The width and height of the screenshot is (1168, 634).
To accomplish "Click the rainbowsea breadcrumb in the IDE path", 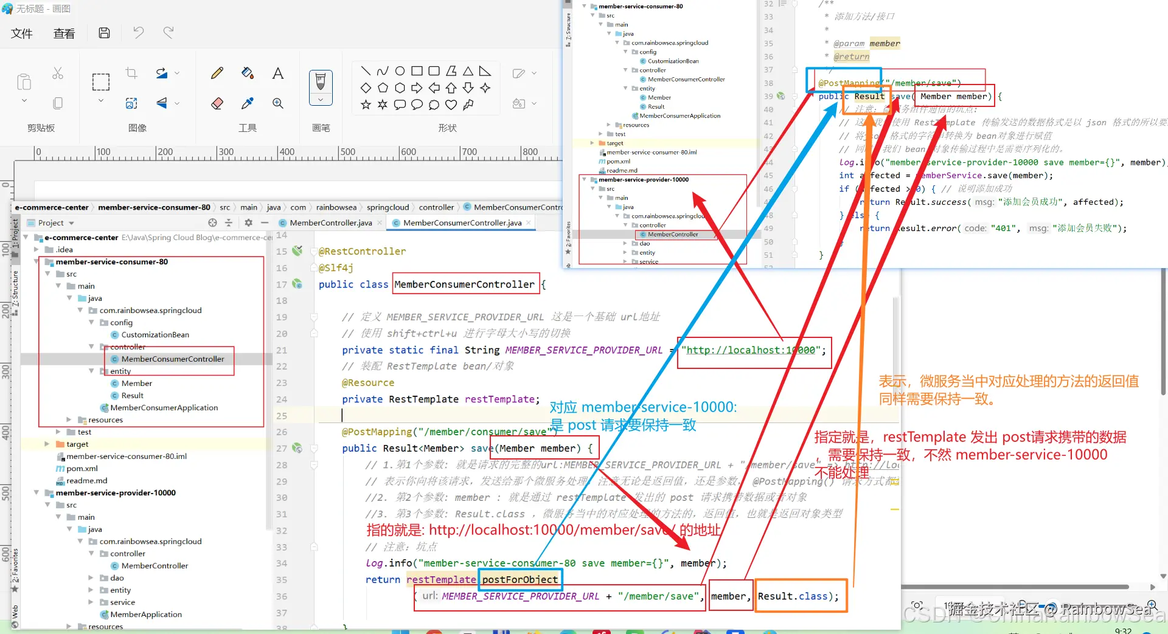I will tap(336, 207).
